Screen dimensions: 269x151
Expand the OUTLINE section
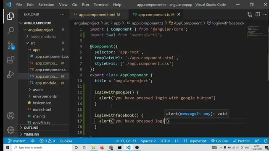point(31,128)
